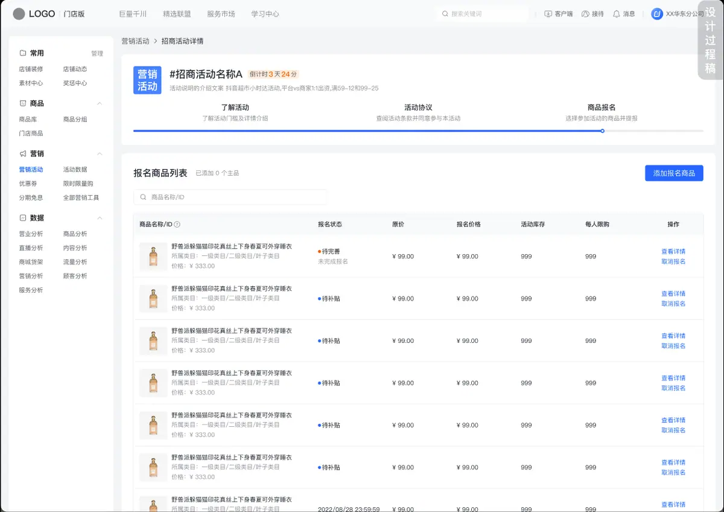Open 限时限量购 in sidebar

(x=78, y=183)
